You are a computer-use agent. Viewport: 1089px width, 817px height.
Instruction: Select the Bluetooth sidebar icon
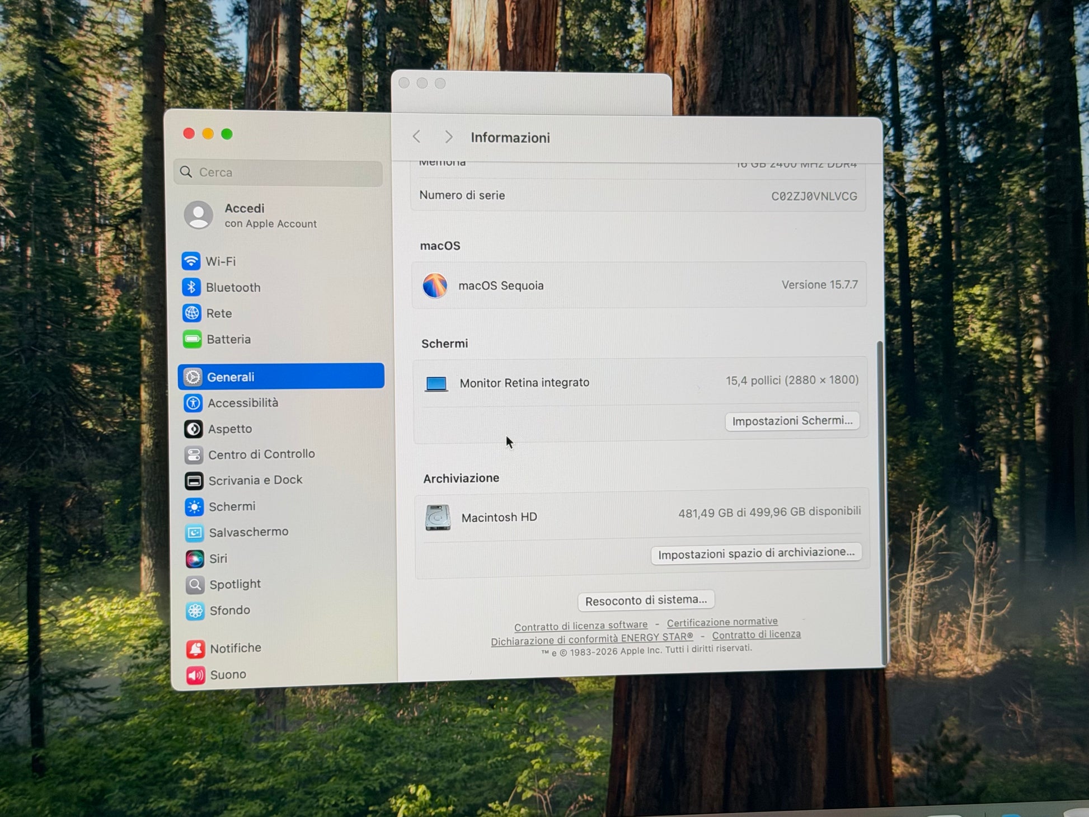coord(191,287)
